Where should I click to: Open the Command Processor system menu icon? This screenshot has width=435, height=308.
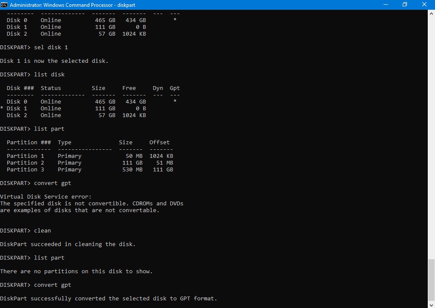[x=4, y=5]
